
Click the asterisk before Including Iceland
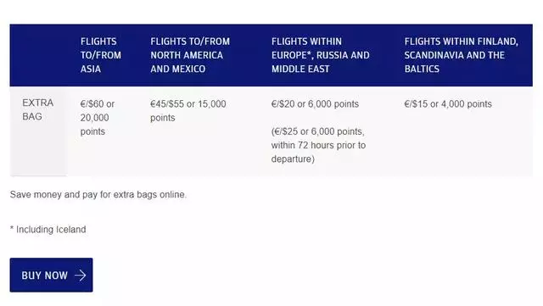click(x=12, y=229)
